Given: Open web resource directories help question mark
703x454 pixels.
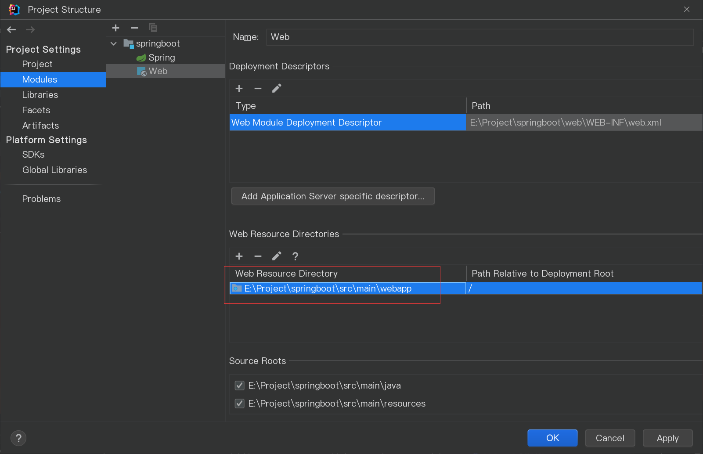Looking at the screenshot, I should [296, 256].
